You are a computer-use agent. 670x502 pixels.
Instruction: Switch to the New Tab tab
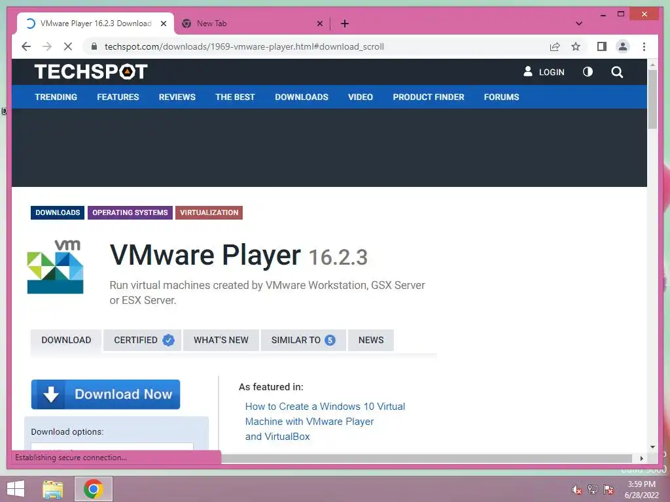(252, 24)
